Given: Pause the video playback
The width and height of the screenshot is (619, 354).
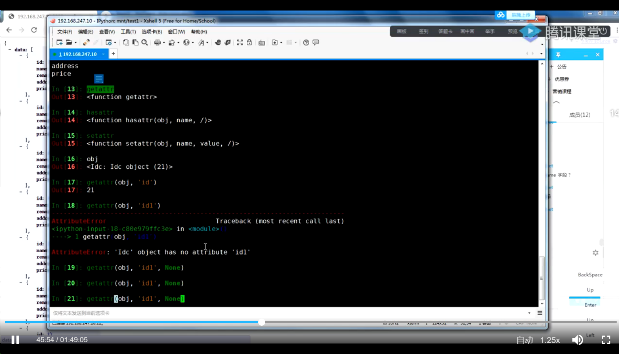Looking at the screenshot, I should 15,340.
